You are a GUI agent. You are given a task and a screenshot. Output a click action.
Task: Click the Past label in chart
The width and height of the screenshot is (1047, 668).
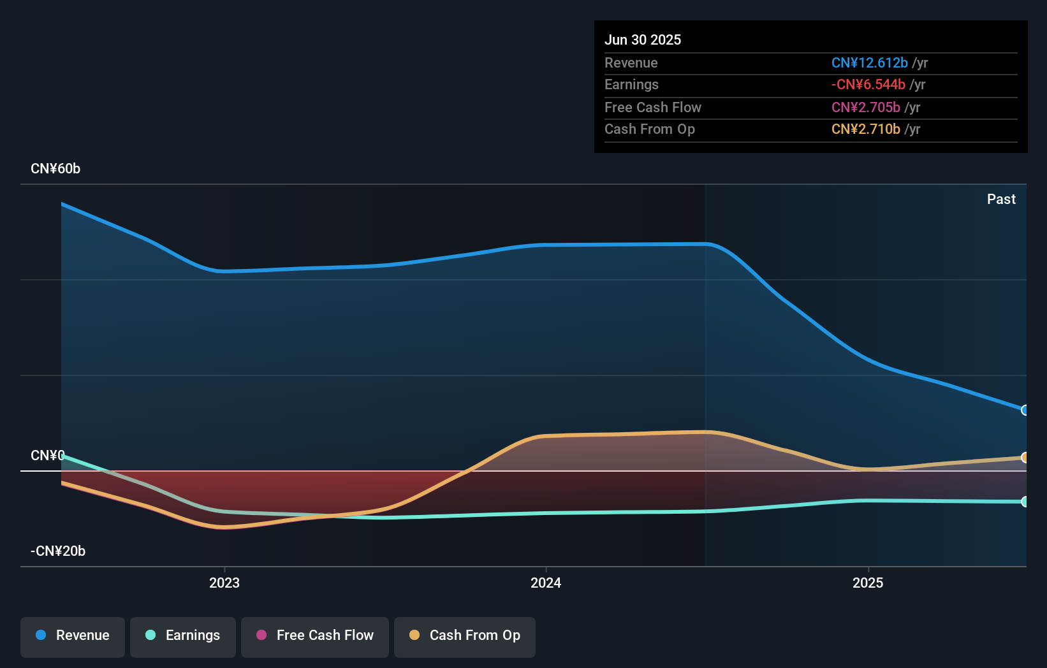pos(1001,200)
